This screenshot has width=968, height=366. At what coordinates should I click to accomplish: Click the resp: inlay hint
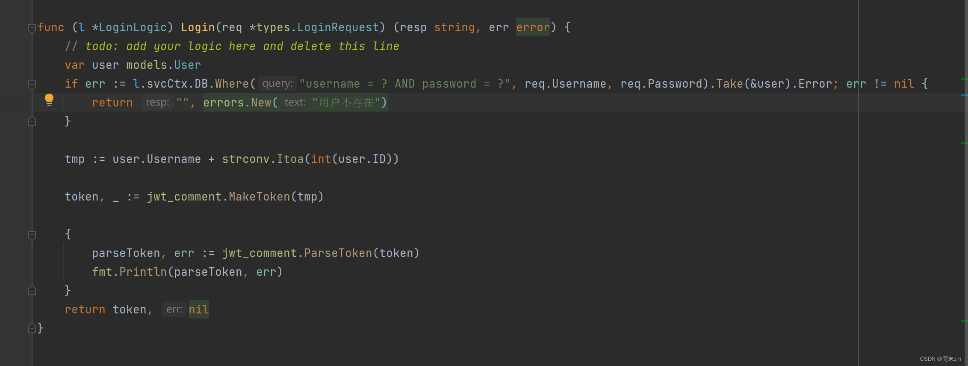click(157, 103)
